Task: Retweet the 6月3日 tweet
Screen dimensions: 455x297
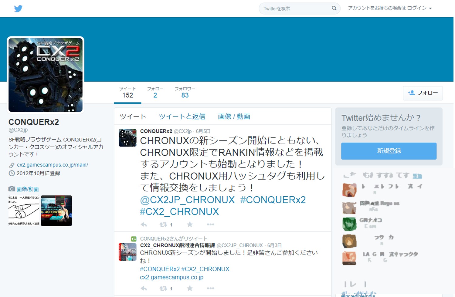Action: coord(164,288)
